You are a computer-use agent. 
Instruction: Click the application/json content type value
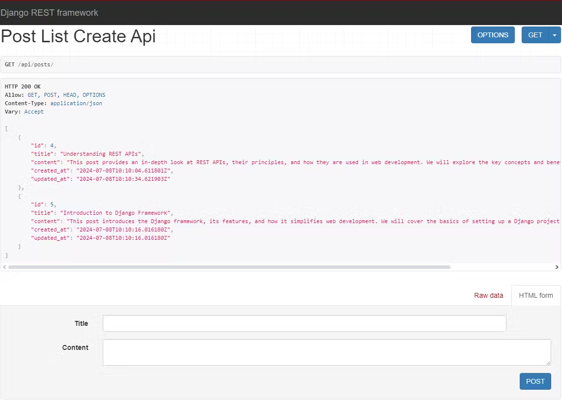(x=76, y=103)
